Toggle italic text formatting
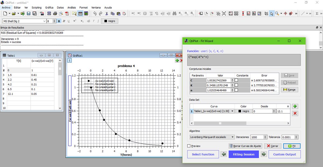This screenshot has height=167, width=323. pyautogui.click(x=64, y=21)
